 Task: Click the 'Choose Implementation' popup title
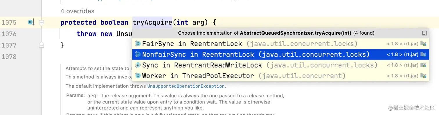tap(276, 33)
